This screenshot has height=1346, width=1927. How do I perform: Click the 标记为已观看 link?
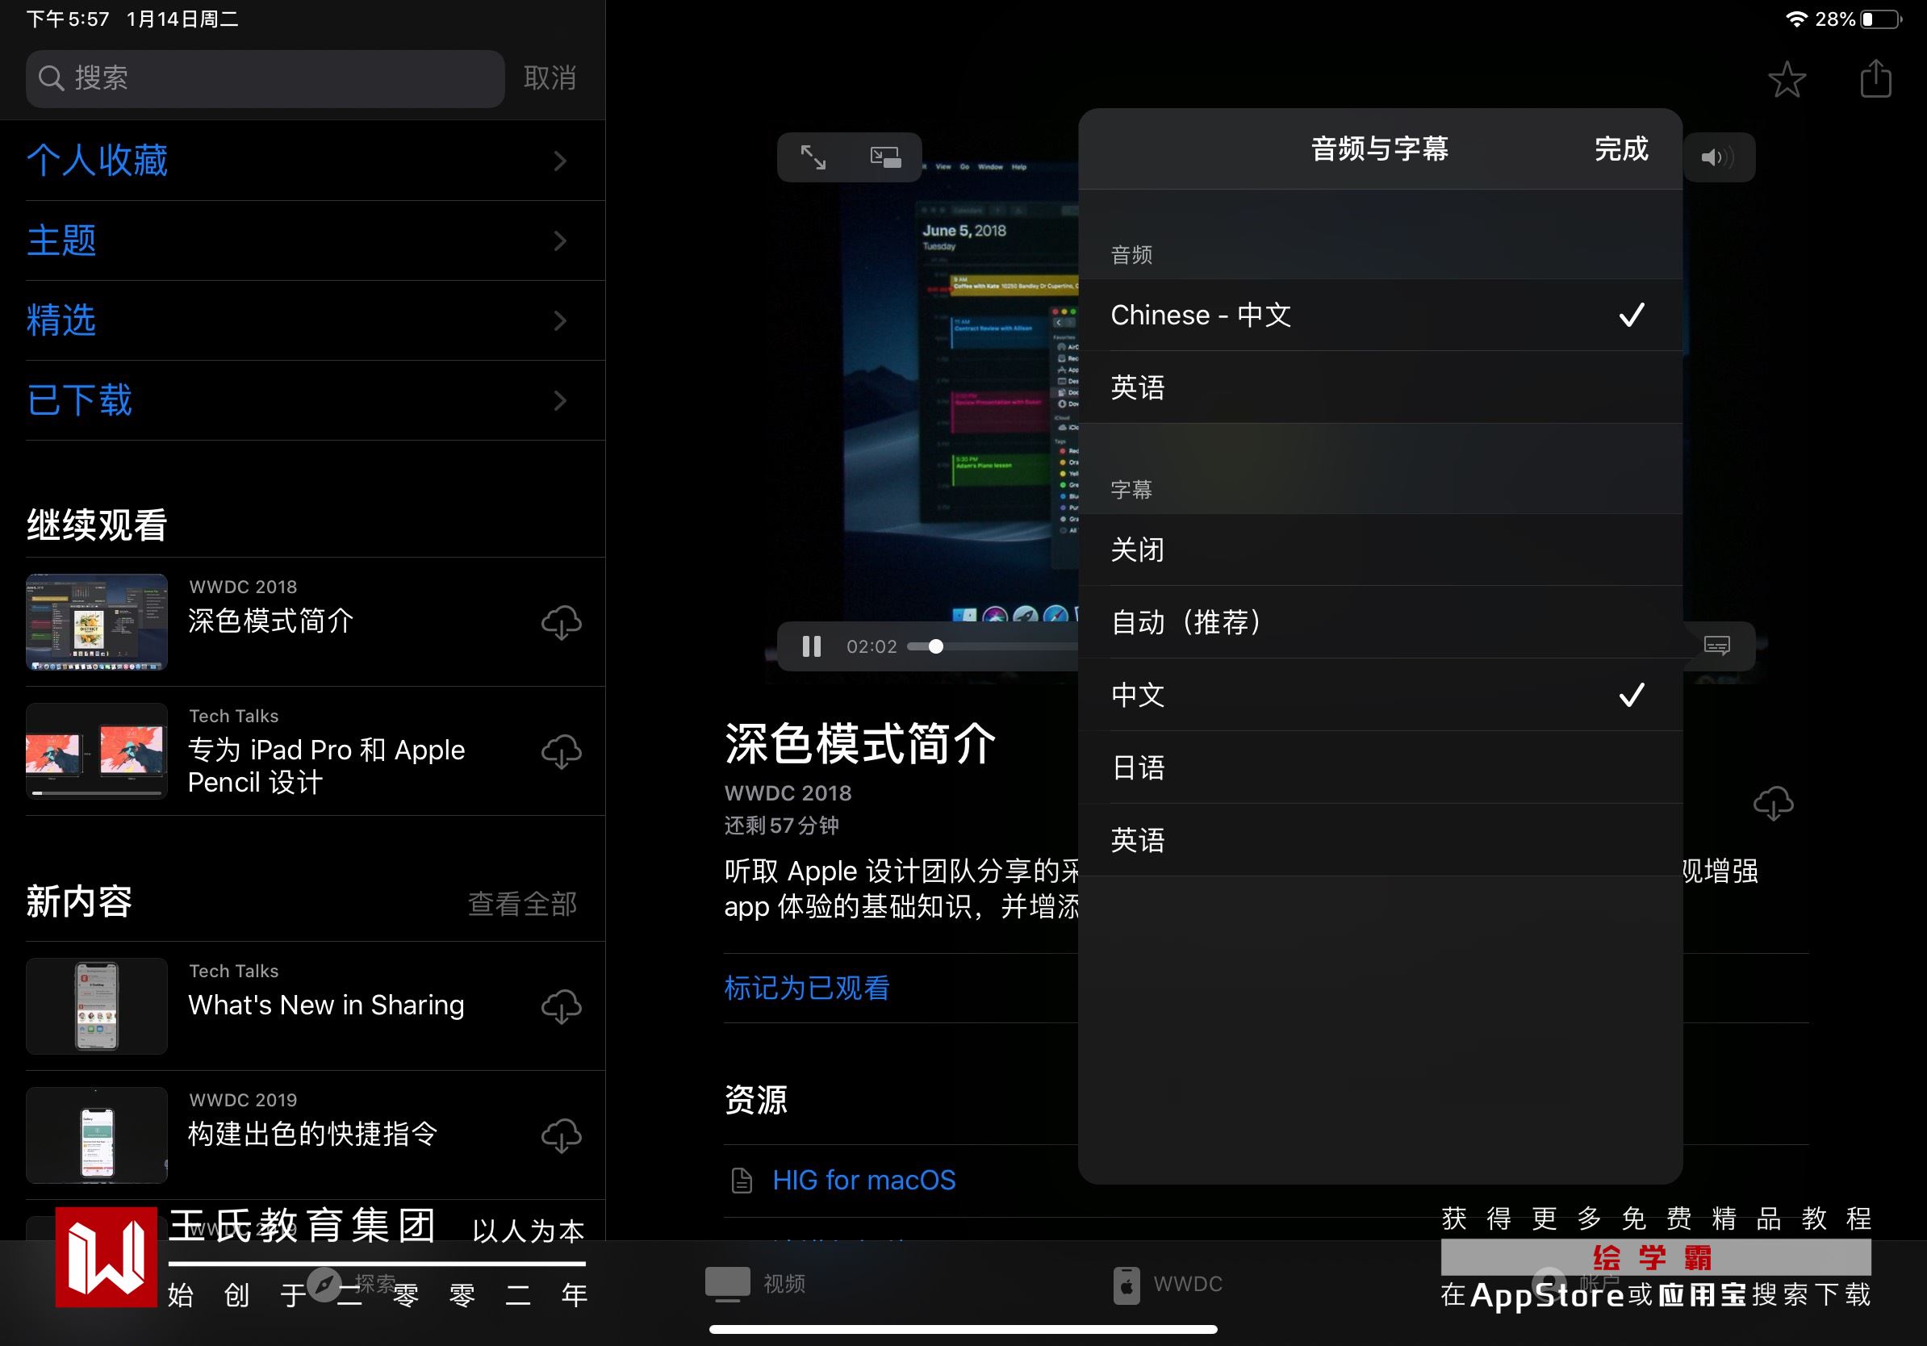[x=807, y=988]
